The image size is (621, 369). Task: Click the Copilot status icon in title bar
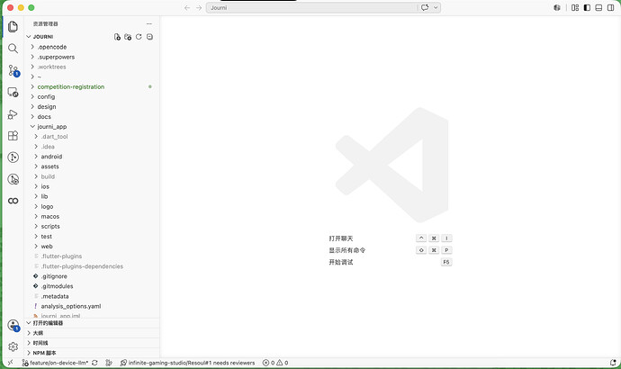(557, 7)
